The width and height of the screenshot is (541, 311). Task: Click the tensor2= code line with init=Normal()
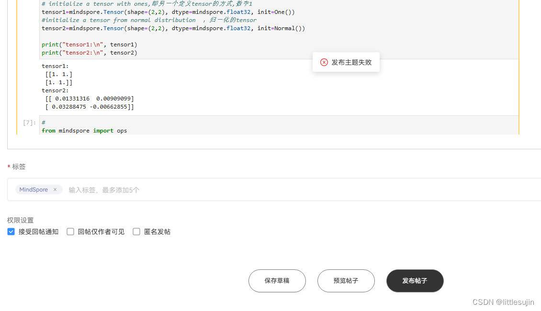click(173, 28)
